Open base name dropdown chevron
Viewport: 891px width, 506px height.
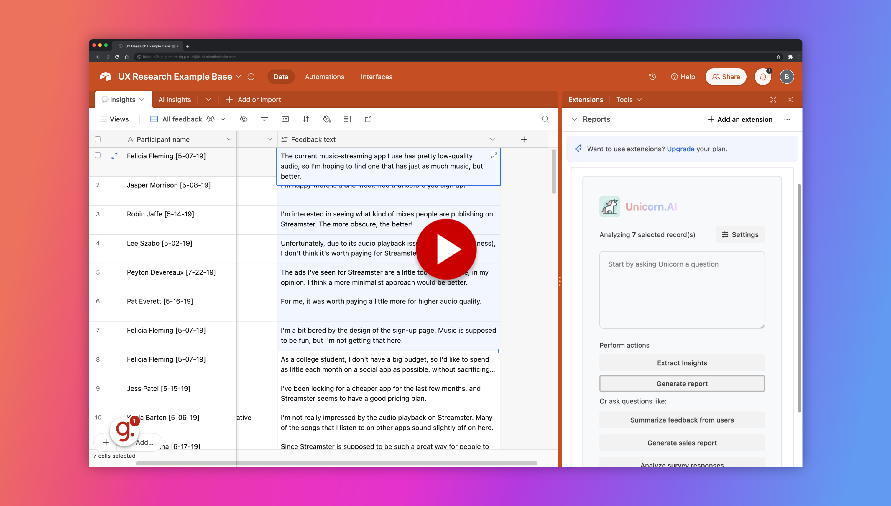tap(239, 77)
